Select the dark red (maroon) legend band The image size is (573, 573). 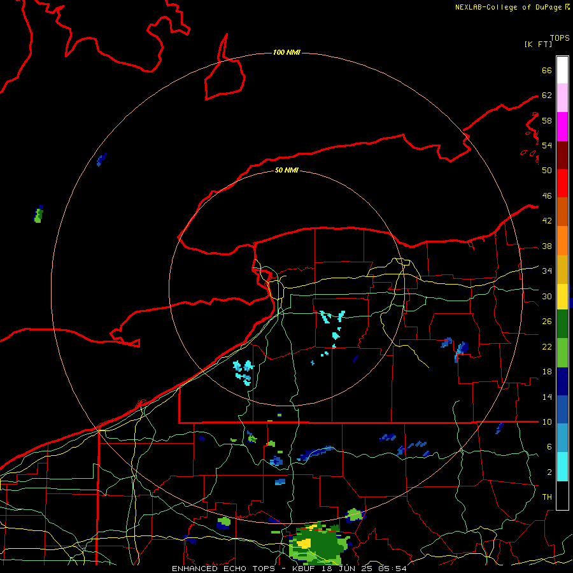562,155
